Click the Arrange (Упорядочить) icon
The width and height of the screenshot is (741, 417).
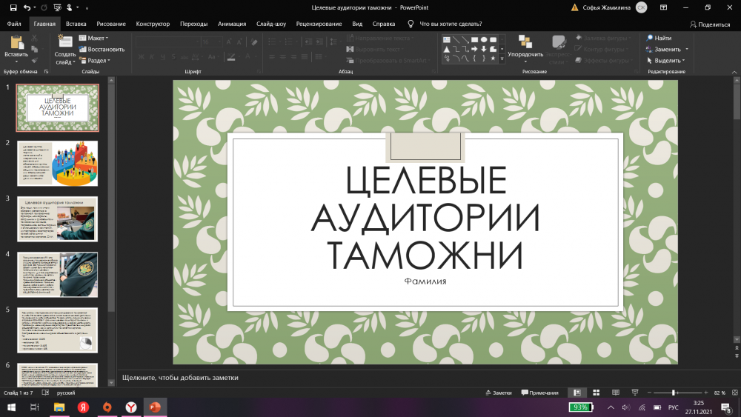click(x=525, y=42)
